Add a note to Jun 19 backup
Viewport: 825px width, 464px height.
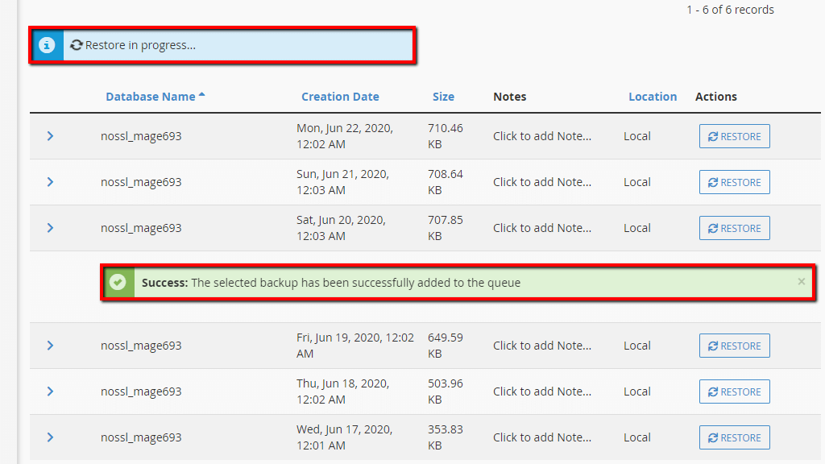pos(542,346)
